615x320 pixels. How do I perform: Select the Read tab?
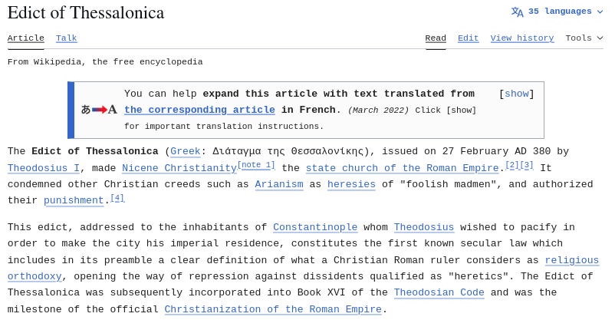(x=436, y=38)
